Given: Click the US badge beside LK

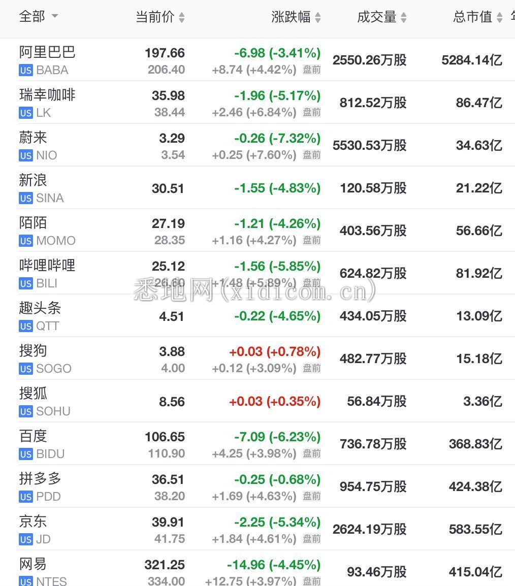Looking at the screenshot, I should [26, 113].
